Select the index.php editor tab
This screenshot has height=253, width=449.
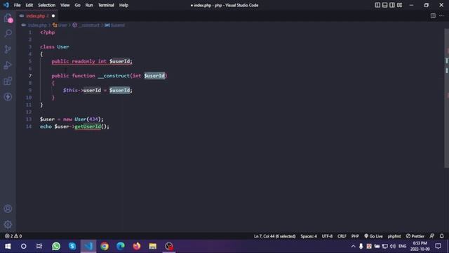36,15
